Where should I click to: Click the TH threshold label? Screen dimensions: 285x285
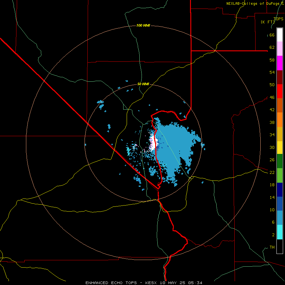(272, 247)
